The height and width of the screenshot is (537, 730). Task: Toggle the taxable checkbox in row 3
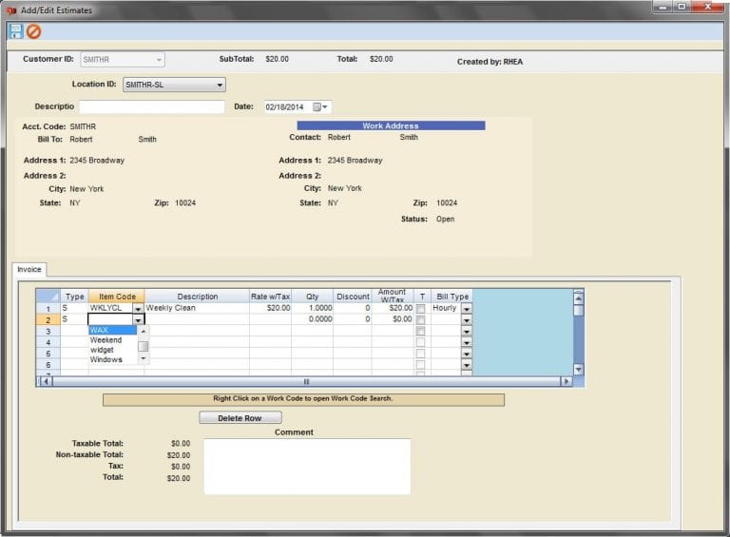(x=420, y=331)
